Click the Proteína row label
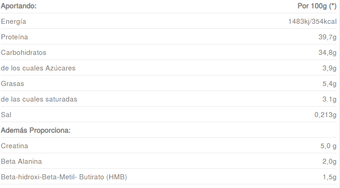This screenshot has height=188, width=340. coord(14,37)
